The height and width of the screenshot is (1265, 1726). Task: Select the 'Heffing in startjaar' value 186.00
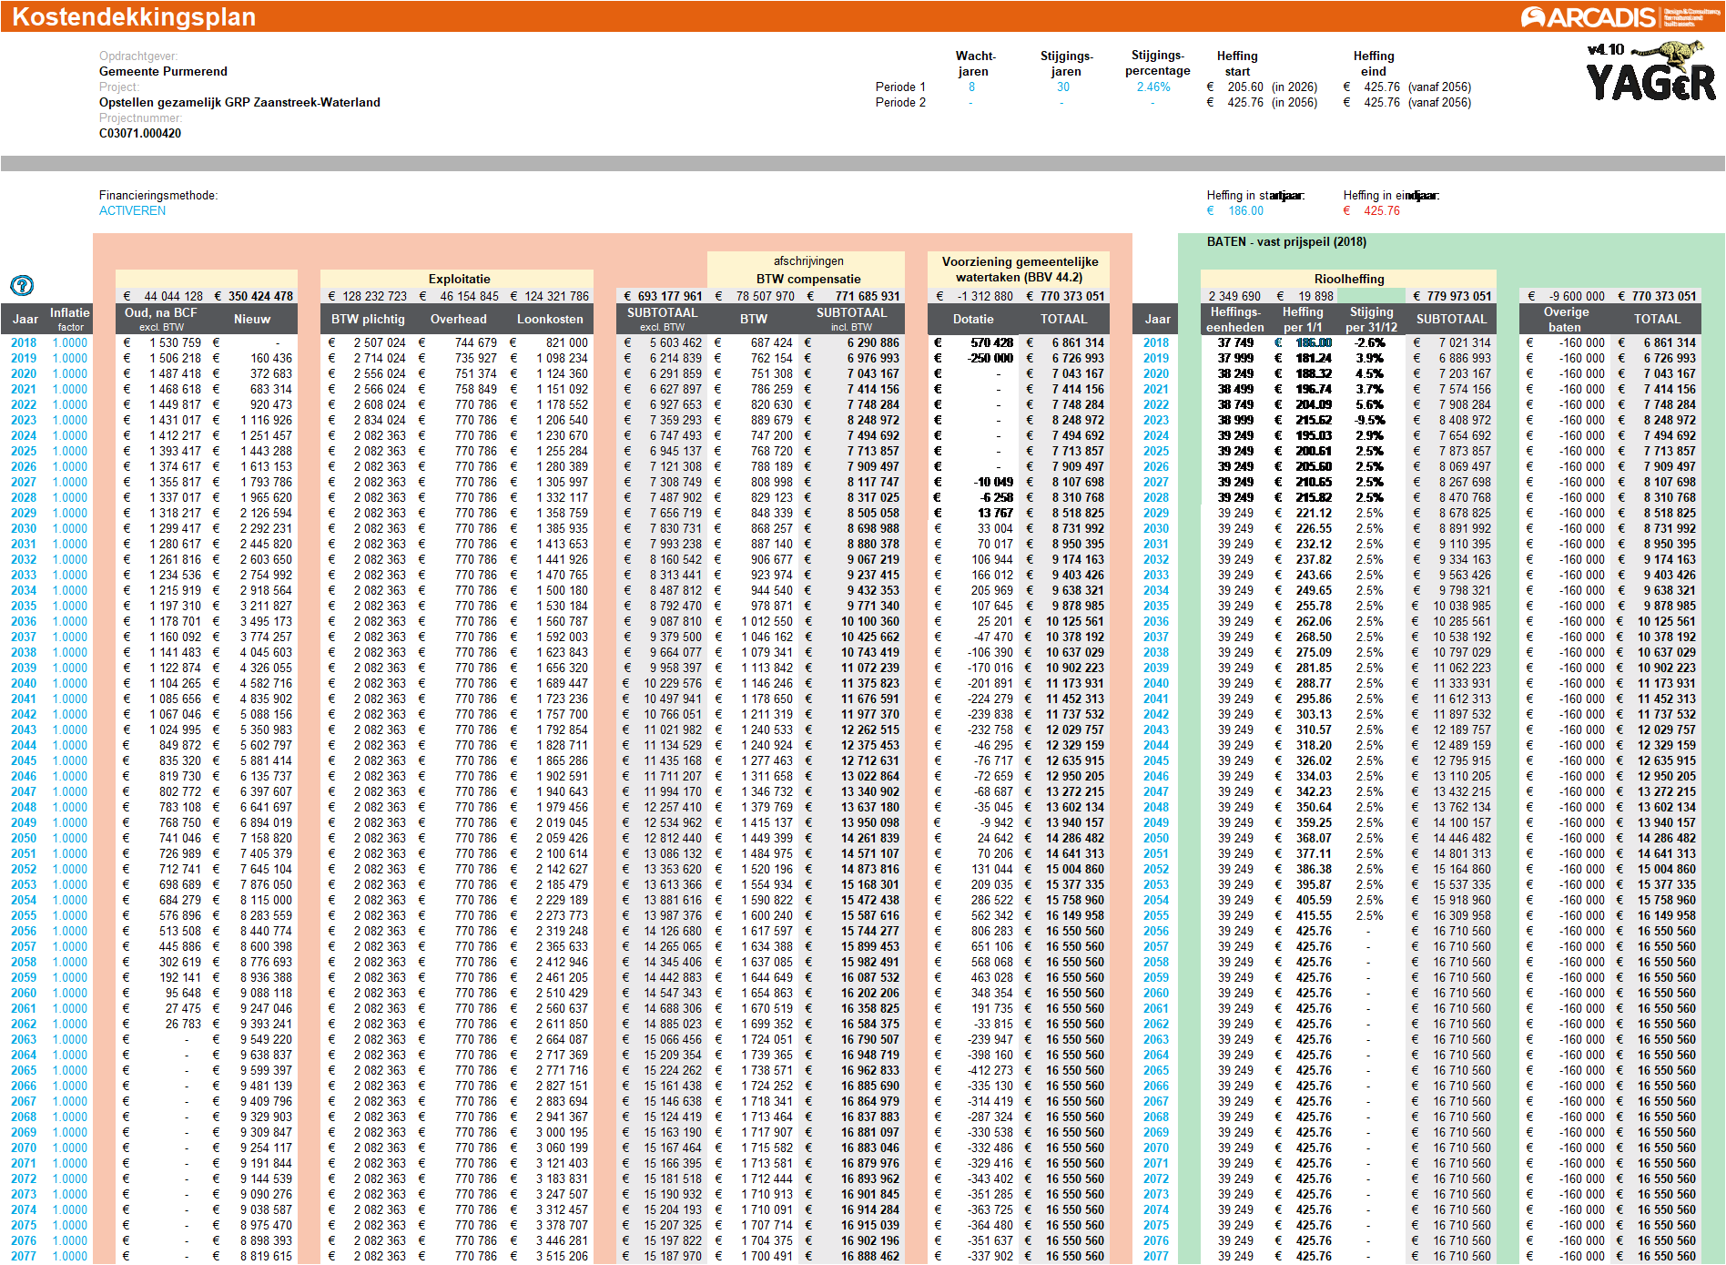click(x=1245, y=210)
